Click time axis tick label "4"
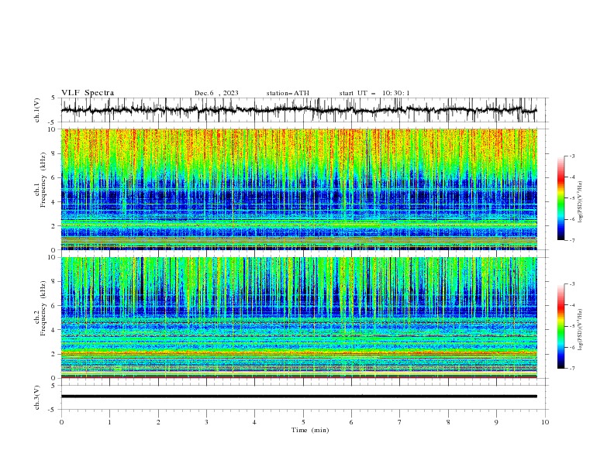The width and height of the screenshot is (614, 474). point(254,422)
